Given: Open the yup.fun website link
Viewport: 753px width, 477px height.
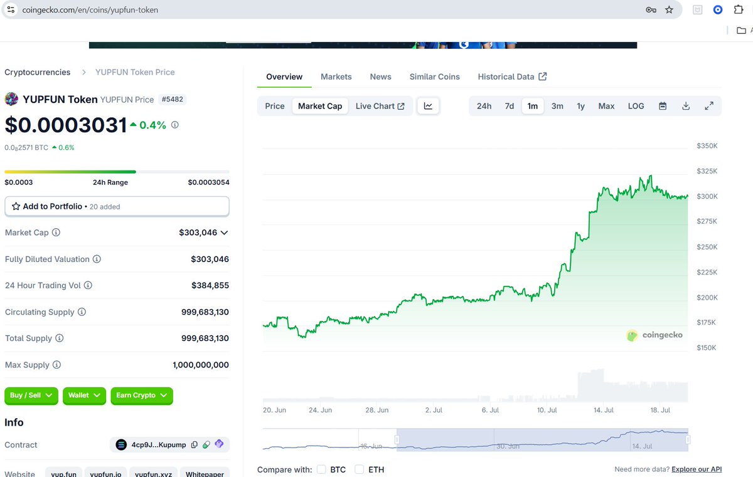Looking at the screenshot, I should tap(63, 474).
